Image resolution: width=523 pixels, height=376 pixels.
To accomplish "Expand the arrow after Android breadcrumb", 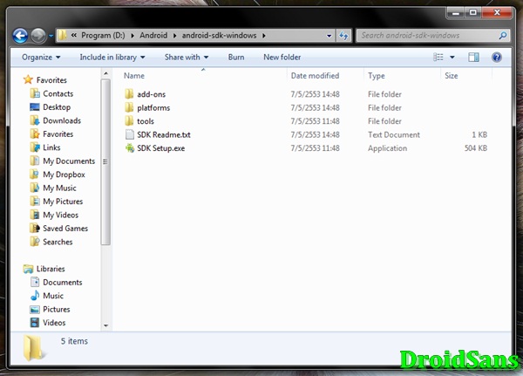I will point(174,36).
